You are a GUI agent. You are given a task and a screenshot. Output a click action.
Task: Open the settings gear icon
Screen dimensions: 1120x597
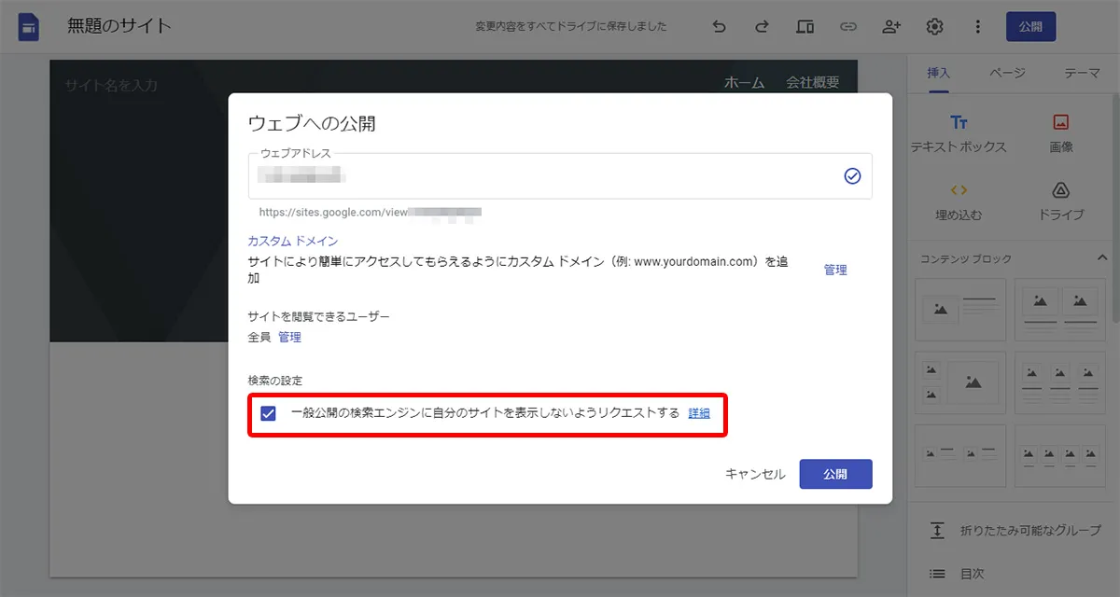point(935,26)
